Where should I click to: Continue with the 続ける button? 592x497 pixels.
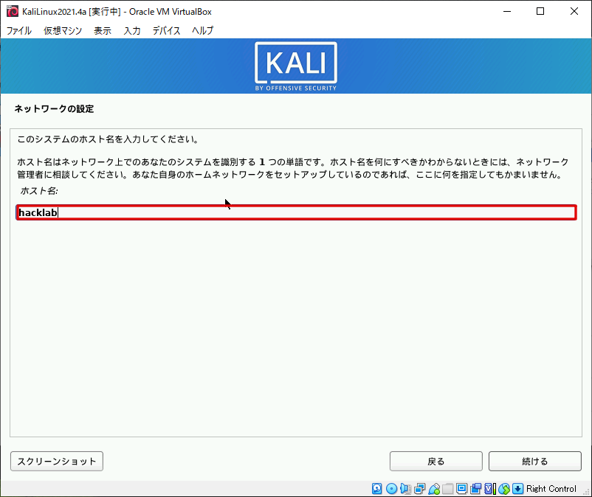(535, 461)
